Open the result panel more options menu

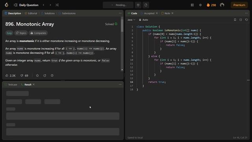tap(120, 84)
